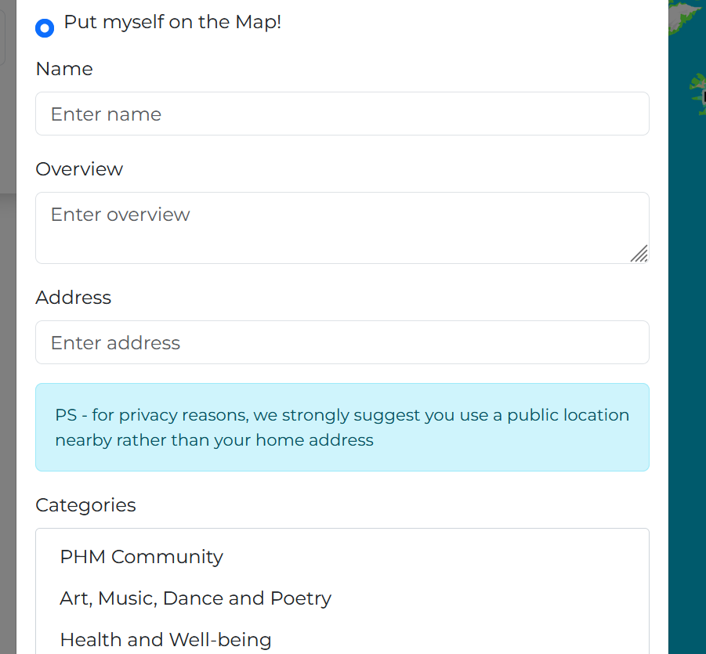
Task: Click the blue privacy notice about public location
Action: [x=342, y=428]
